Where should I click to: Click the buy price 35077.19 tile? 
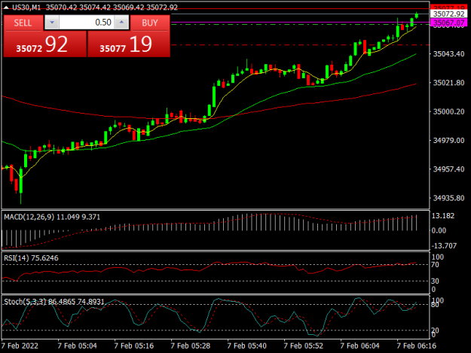[x=129, y=44]
